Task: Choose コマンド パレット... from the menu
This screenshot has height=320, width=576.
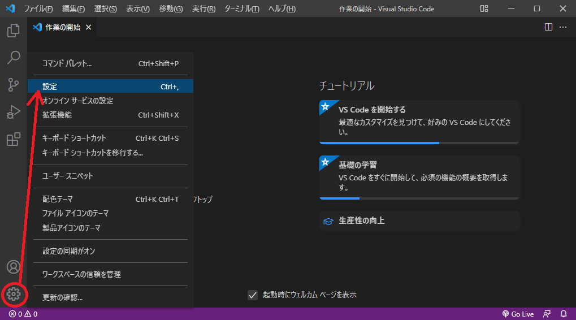Action: (x=110, y=63)
